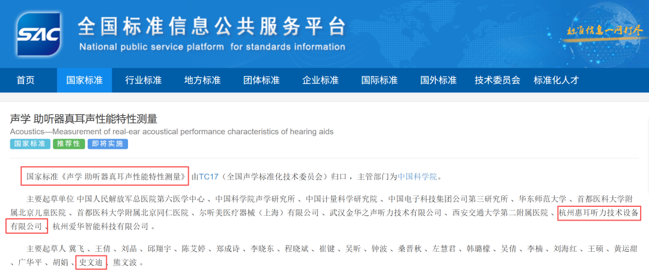The width and height of the screenshot is (649, 280).
Task: Select 国外标准 in the navigation bar
Action: coord(438,80)
